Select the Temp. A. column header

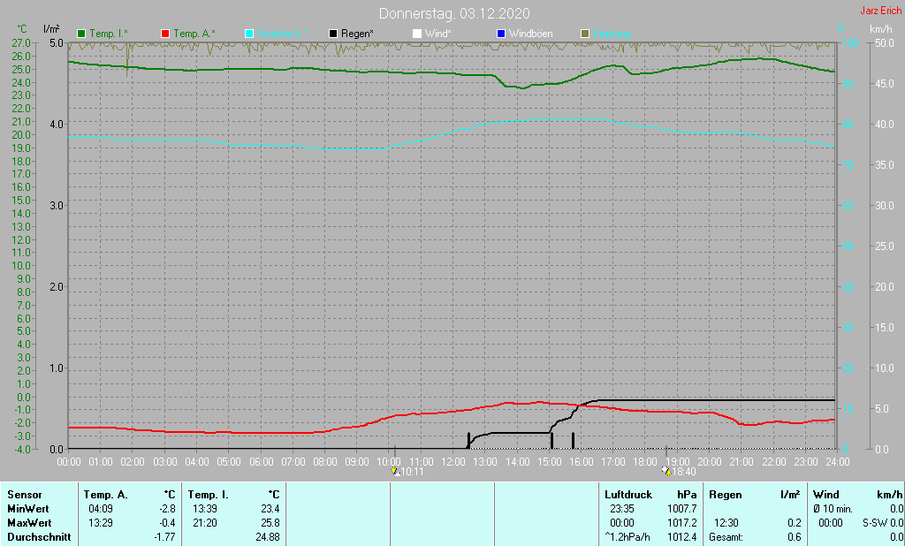tap(105, 495)
